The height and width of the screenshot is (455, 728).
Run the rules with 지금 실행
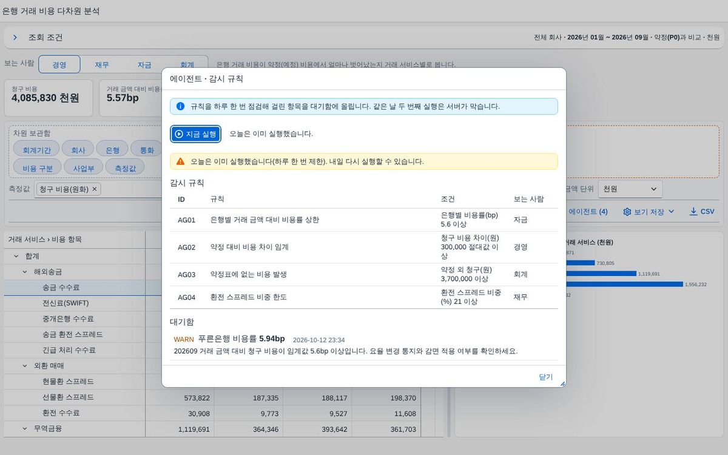[x=195, y=134]
